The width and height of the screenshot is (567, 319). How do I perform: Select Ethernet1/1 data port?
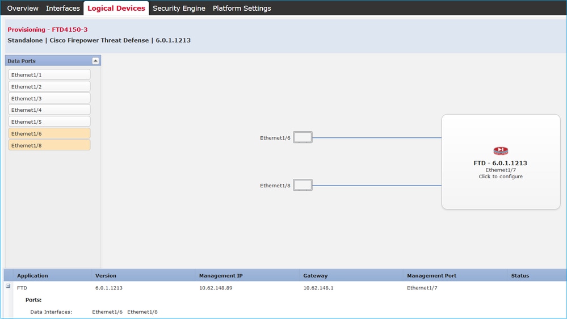click(x=49, y=75)
